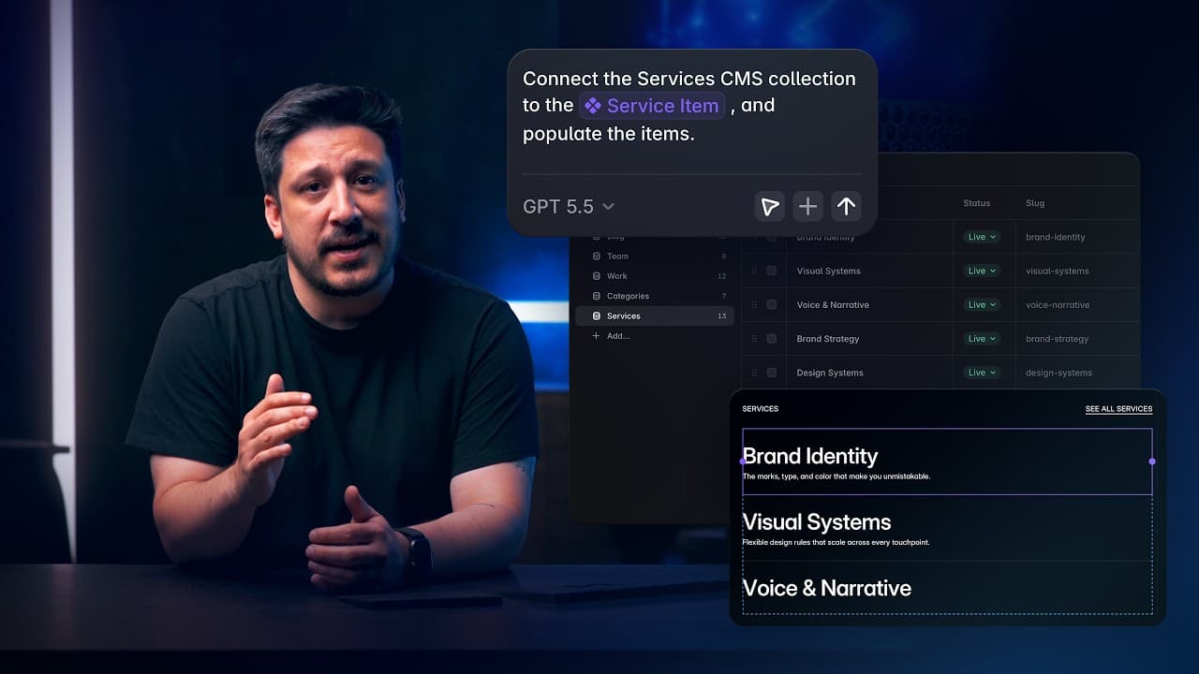Click the plus icon beside Add...
The height and width of the screenshot is (674, 1199).
coord(596,336)
